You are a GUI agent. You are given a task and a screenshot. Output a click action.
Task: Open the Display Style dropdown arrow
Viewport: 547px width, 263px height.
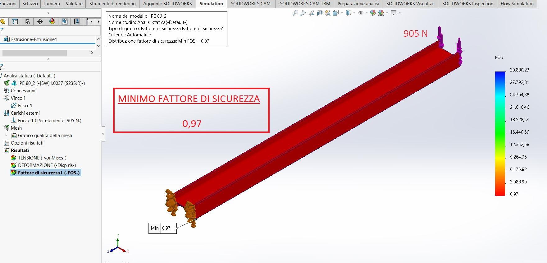(x=354, y=13)
